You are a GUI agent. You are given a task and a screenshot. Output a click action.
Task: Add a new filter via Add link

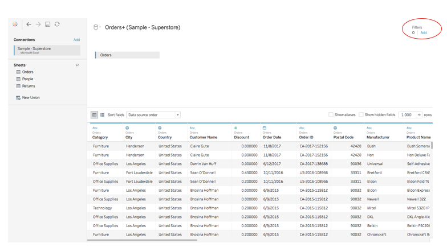[424, 33]
